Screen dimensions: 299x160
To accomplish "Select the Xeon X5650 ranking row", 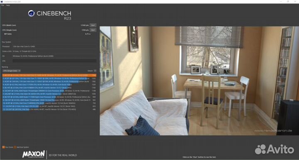I will [49, 109].
